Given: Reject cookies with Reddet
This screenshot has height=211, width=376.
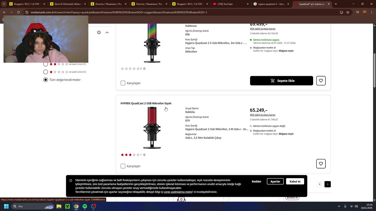Looking at the screenshot, I should [x=256, y=181].
